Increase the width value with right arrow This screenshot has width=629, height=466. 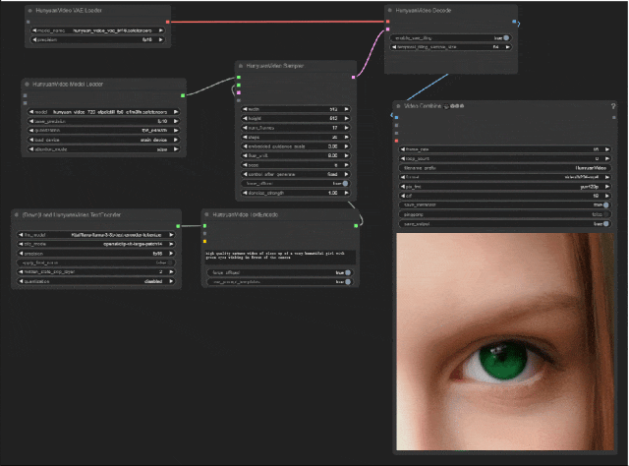[347, 109]
